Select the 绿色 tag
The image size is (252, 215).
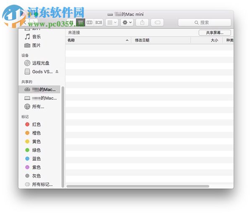(x=36, y=150)
